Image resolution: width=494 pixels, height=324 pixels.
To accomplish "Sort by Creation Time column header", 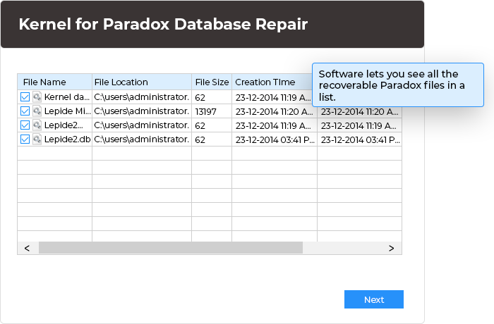I will click(272, 82).
